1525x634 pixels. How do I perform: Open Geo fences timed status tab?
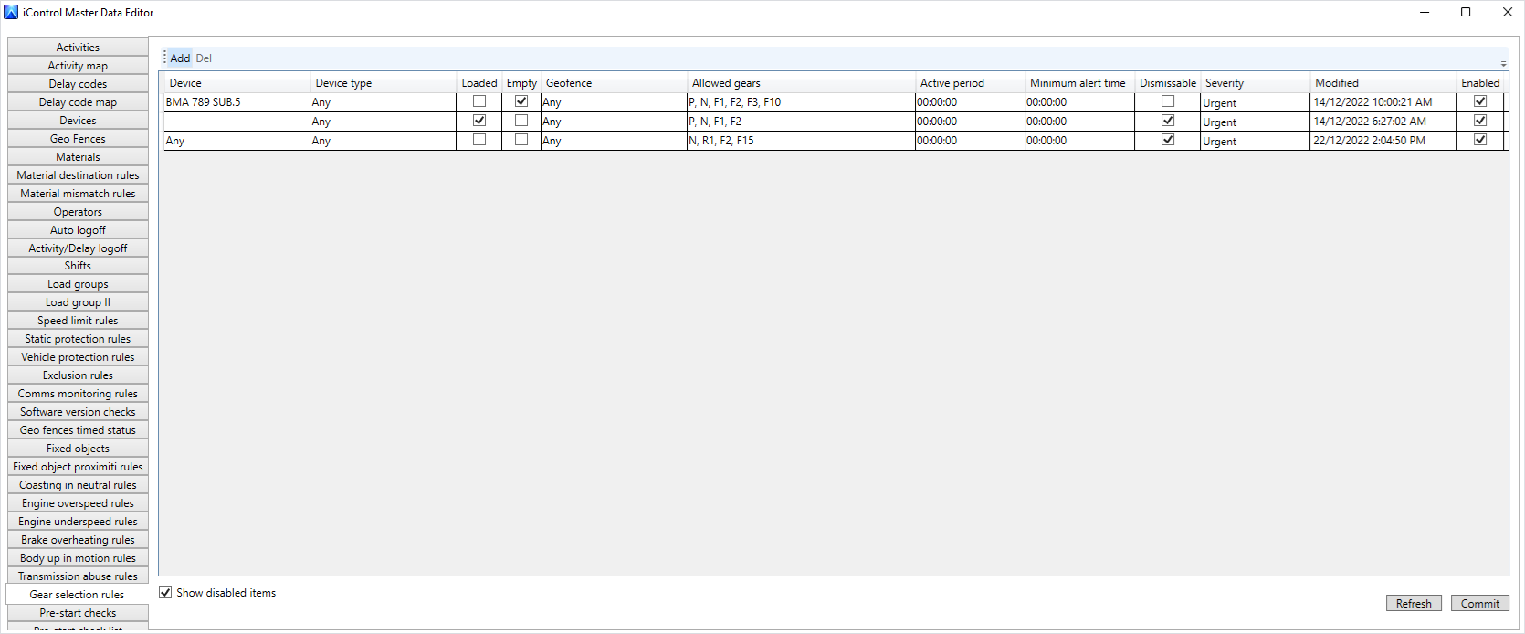[x=78, y=430]
